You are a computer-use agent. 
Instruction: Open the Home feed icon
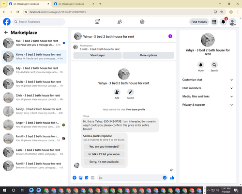[97, 22]
